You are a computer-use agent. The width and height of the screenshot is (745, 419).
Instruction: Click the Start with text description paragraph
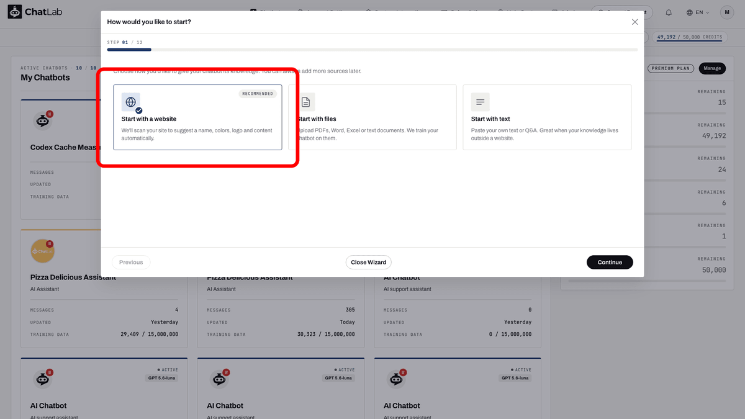tap(544, 134)
